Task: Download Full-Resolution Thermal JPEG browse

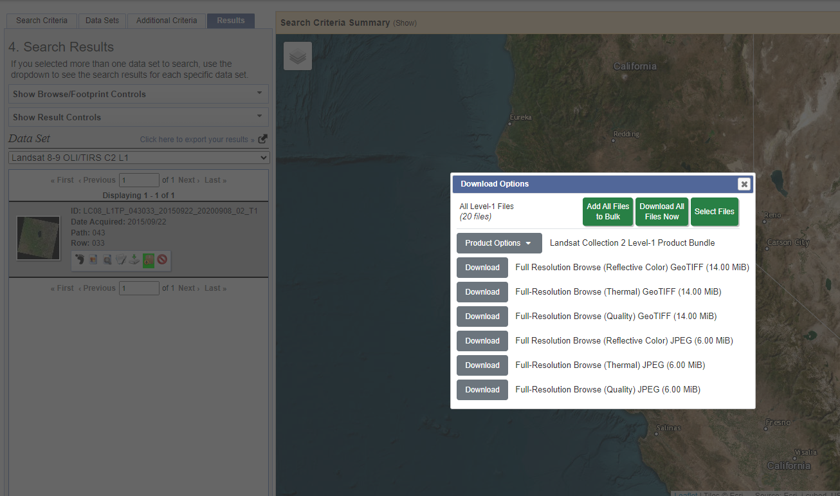Action: (482, 365)
